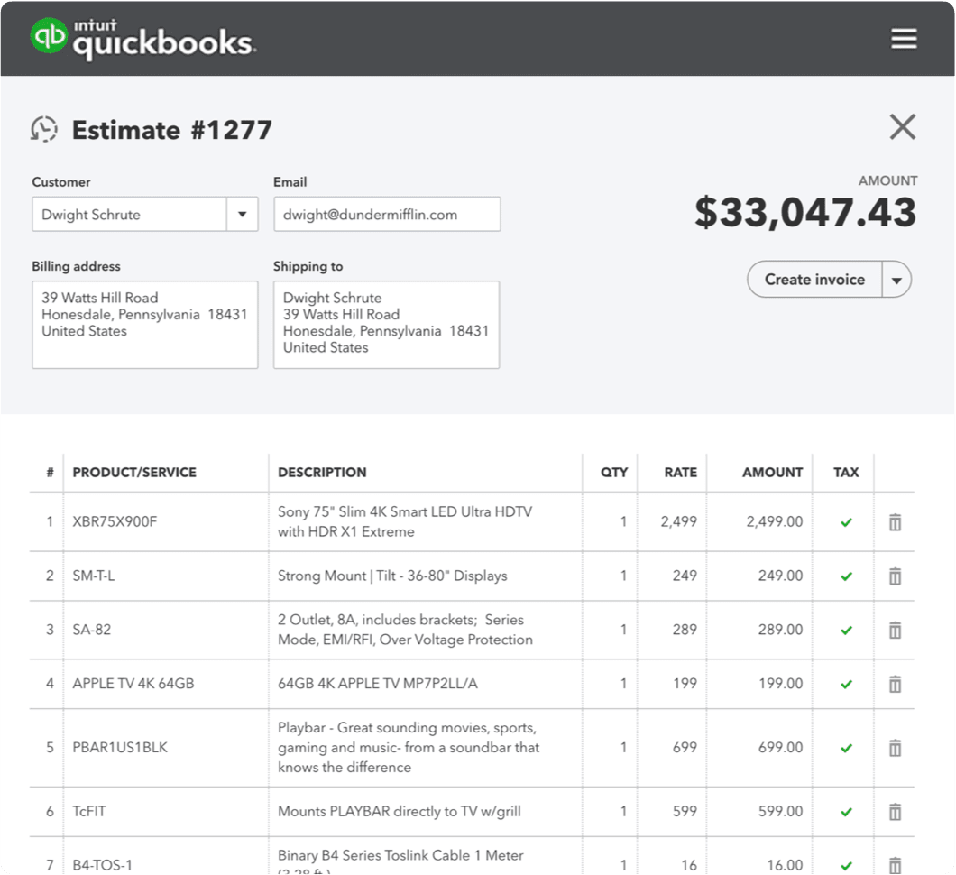Click the 64GB 4K APPLE TV MP7P2LL/A description
The height and width of the screenshot is (875, 956).
click(x=377, y=684)
